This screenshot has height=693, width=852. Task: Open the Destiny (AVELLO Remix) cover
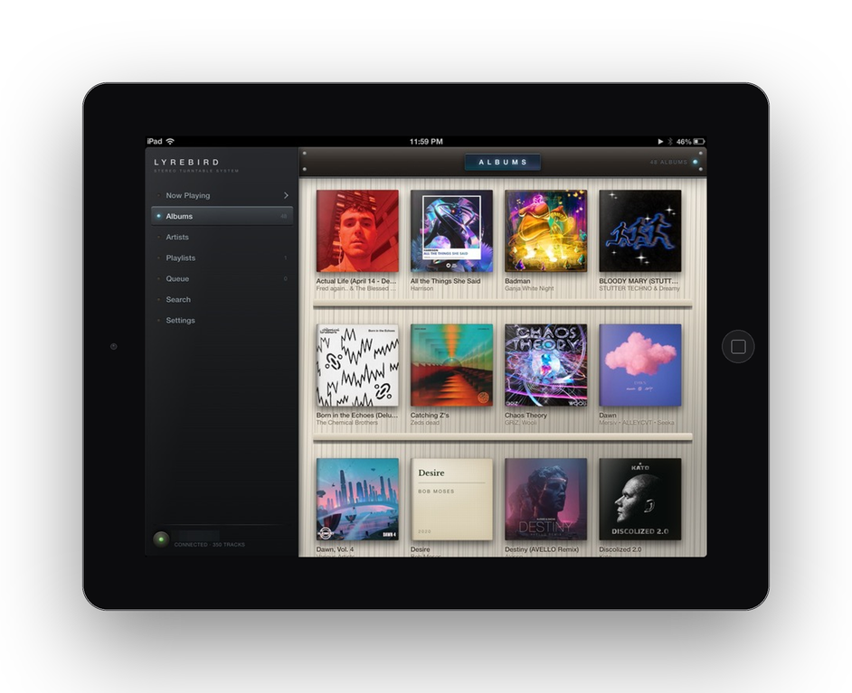pyautogui.click(x=546, y=500)
